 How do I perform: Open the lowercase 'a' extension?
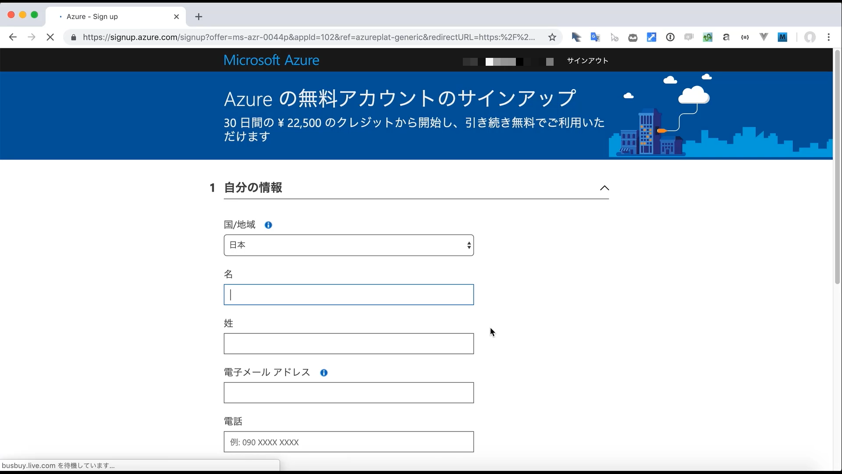point(726,37)
